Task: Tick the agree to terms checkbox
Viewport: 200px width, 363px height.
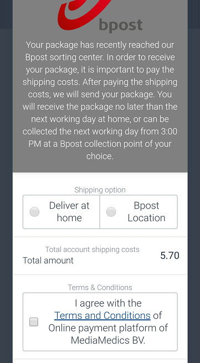Action: point(34,322)
